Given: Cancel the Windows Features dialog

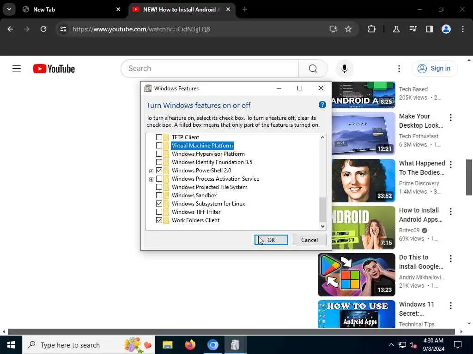Looking at the screenshot, I should pos(309,240).
